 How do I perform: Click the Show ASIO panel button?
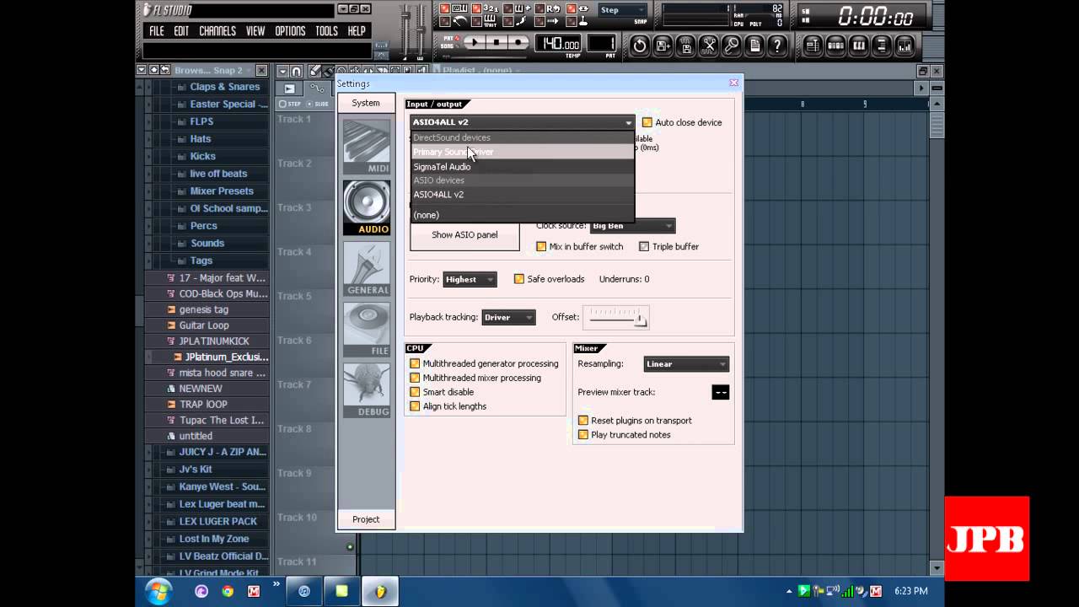tap(464, 234)
